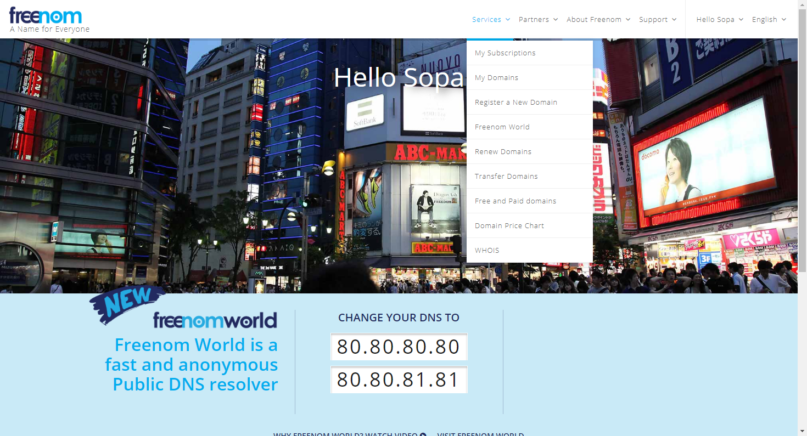Choose Register a New Domain
Image resolution: width=807 pixels, height=436 pixels.
(530, 102)
